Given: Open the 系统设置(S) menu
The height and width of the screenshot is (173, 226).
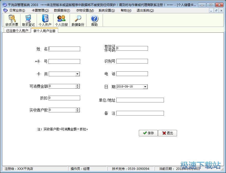Looking at the screenshot, I should [x=107, y=10].
